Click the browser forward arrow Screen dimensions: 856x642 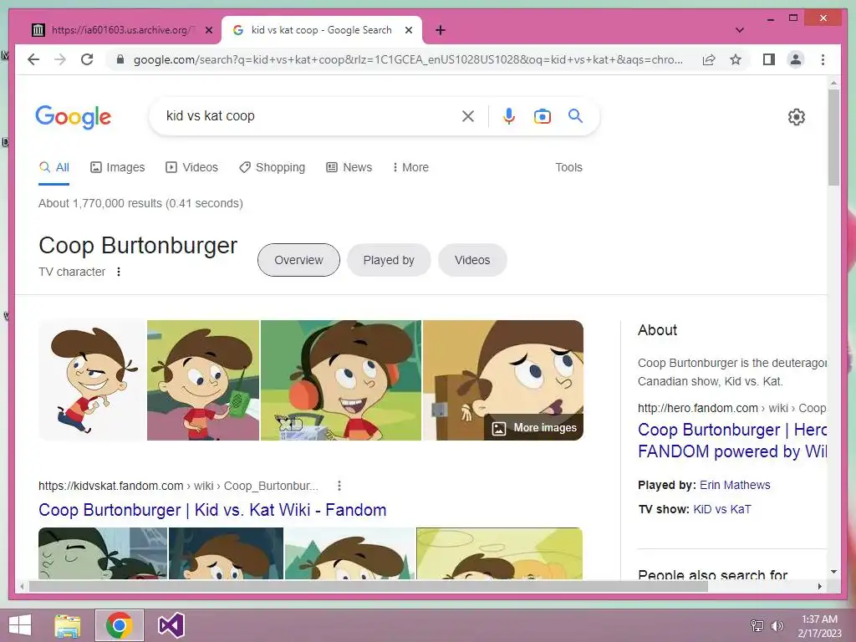(x=60, y=59)
